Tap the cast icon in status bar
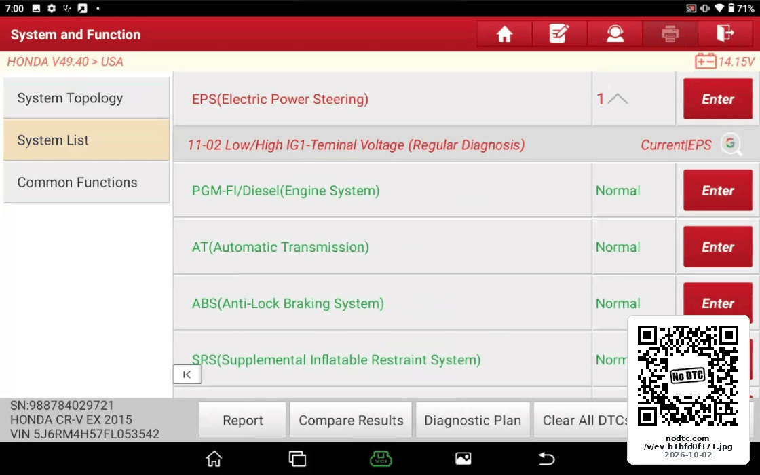 [691, 8]
